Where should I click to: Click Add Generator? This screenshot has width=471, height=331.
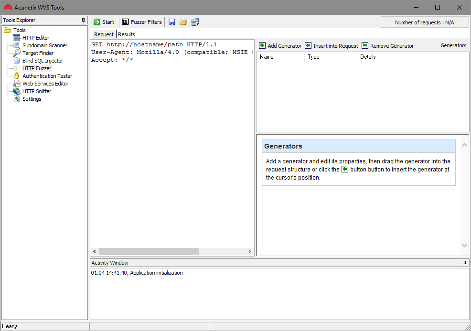click(280, 46)
